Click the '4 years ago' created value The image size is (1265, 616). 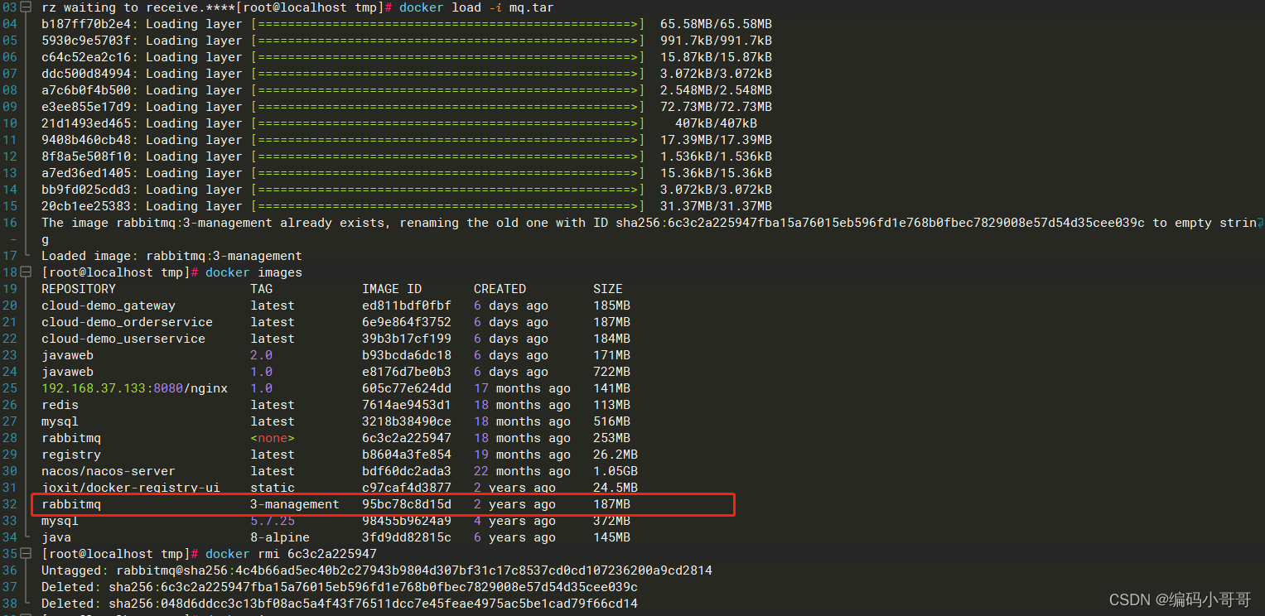514,521
